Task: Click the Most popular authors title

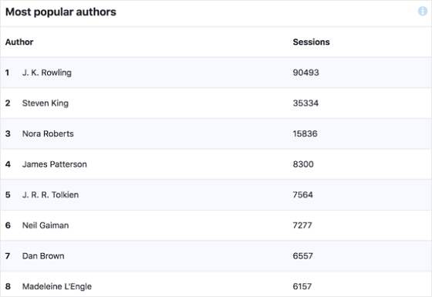Action: 61,12
